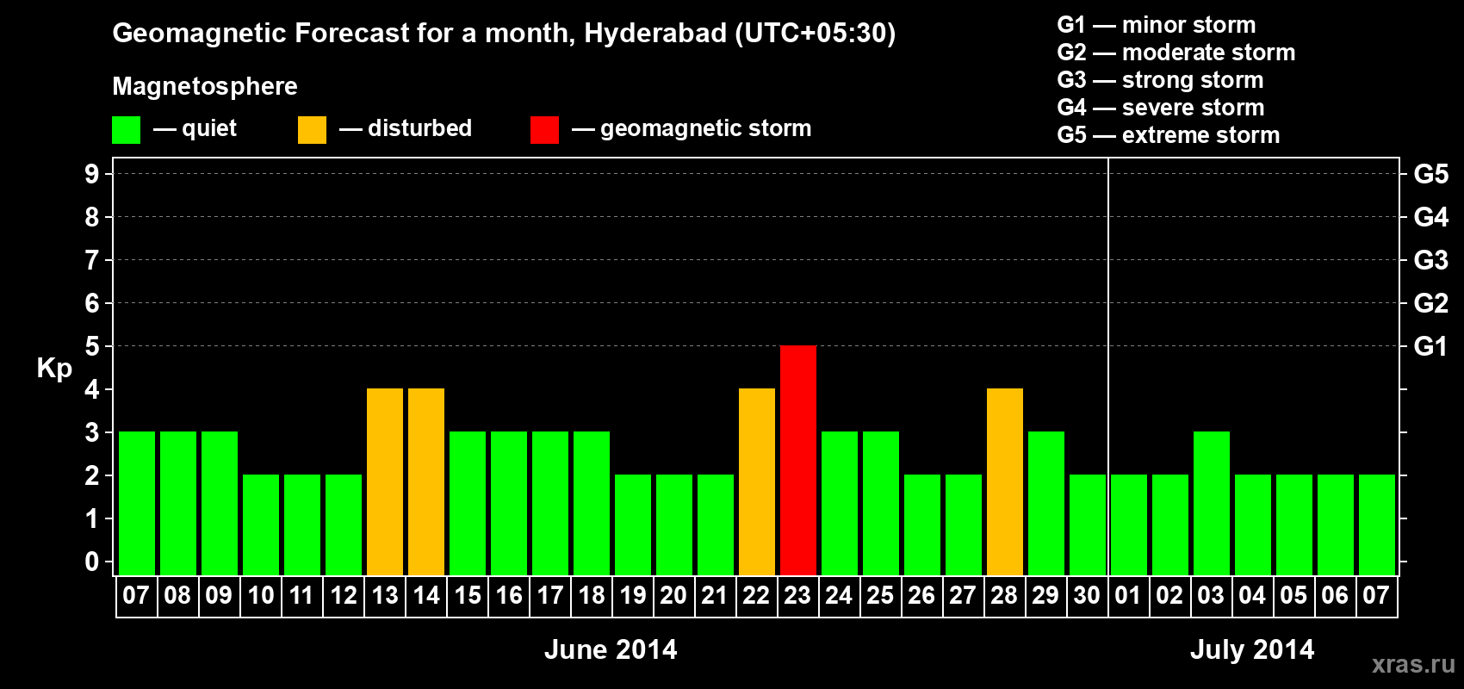Click the orange disturbed legend swatch

pos(312,130)
